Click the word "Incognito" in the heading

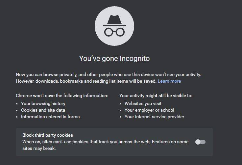click(x=135, y=58)
